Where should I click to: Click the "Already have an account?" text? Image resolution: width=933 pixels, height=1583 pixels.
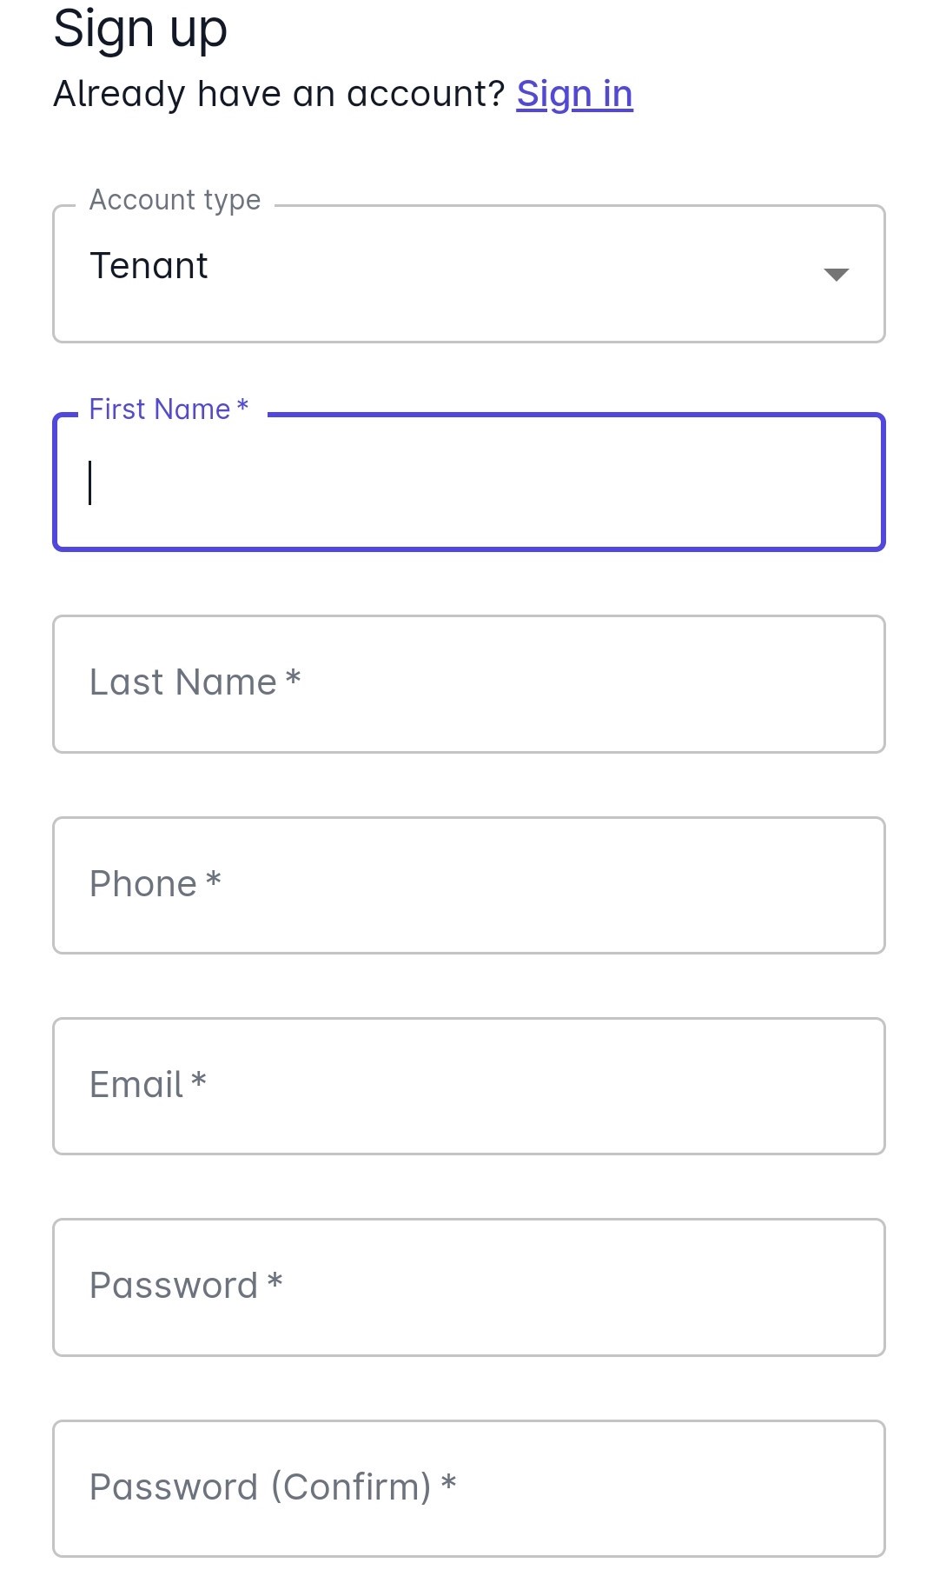click(x=279, y=94)
